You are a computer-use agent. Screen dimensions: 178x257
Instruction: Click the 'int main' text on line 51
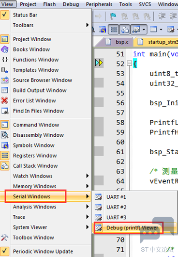(149, 54)
